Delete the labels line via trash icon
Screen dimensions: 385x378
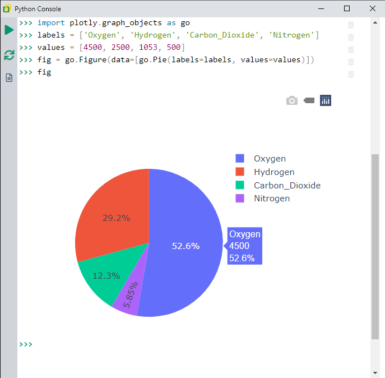351,37
